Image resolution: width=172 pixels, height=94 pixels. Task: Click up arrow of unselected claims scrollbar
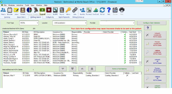tap(140, 32)
